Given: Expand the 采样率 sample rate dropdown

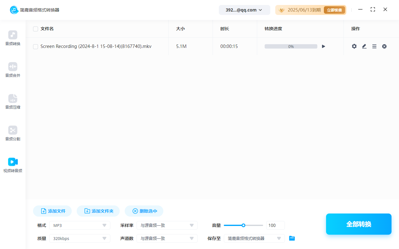Looking at the screenshot, I should [x=167, y=225].
